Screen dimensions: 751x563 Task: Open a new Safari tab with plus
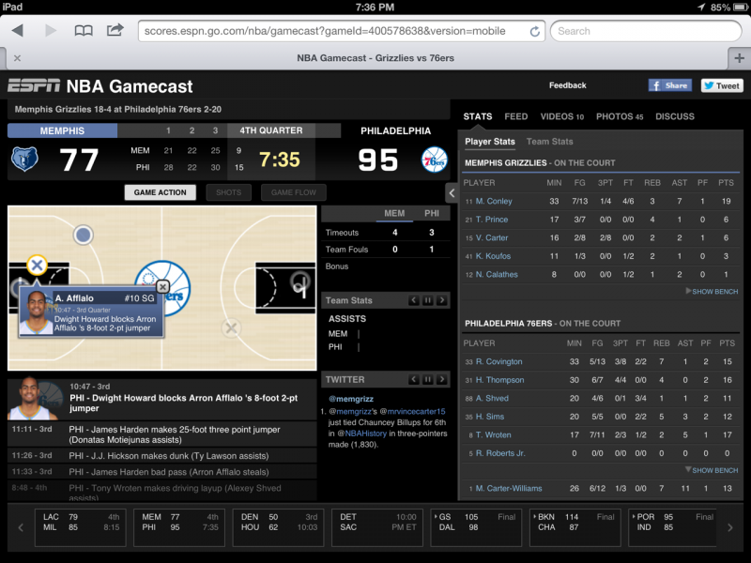tap(739, 58)
